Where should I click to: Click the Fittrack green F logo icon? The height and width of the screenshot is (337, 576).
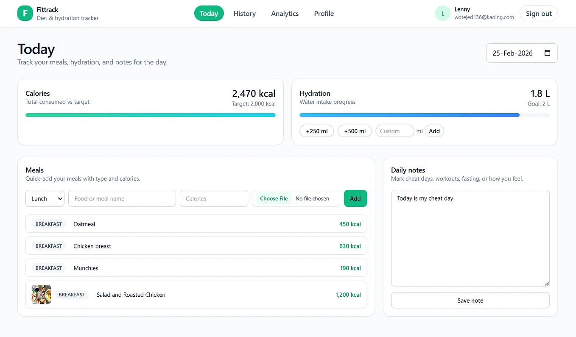point(25,14)
